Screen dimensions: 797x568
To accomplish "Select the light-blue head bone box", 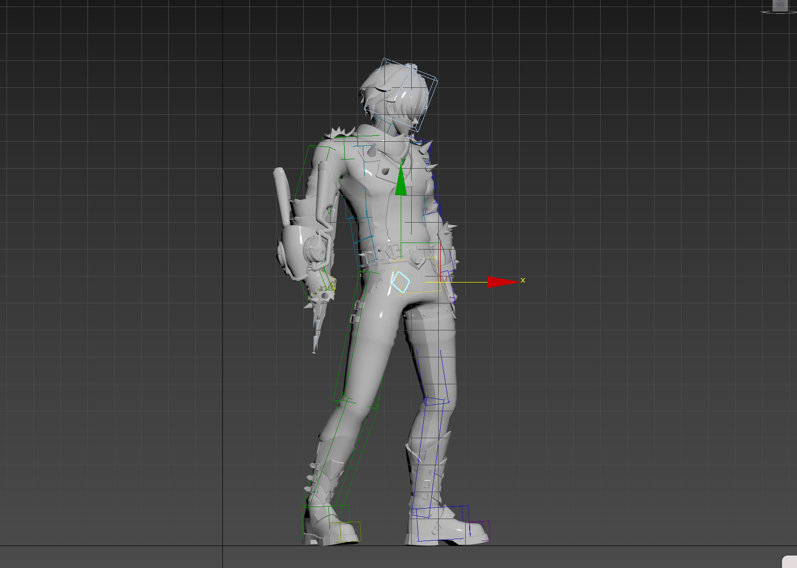I will [401, 94].
